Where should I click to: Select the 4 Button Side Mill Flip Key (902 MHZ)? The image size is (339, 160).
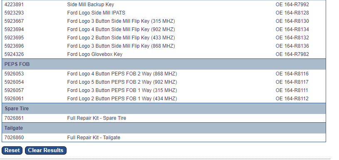point(164,29)
